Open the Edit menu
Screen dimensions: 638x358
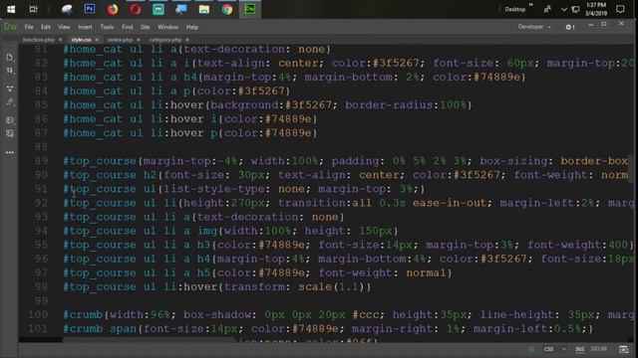pos(45,27)
